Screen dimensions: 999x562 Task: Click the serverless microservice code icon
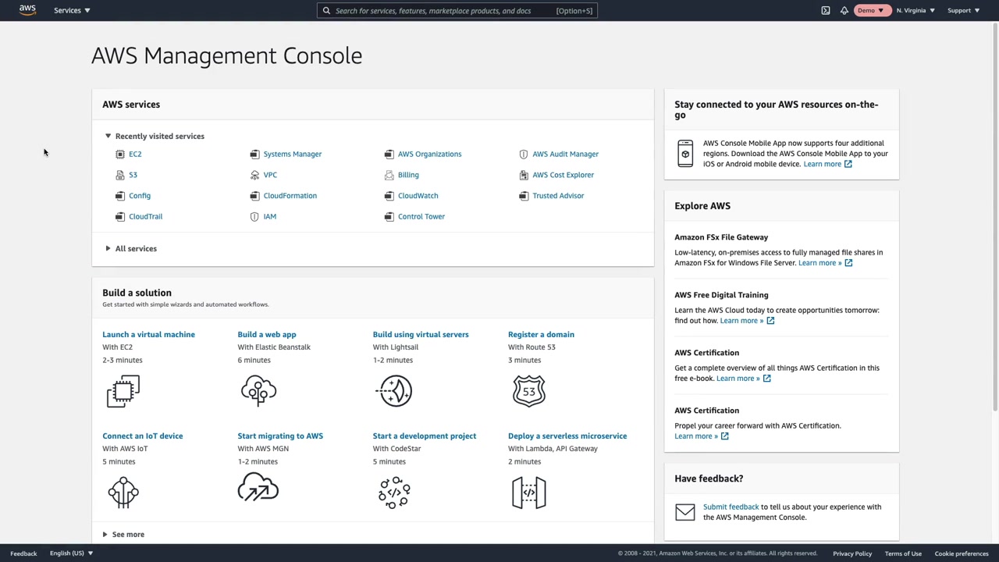[x=529, y=493]
